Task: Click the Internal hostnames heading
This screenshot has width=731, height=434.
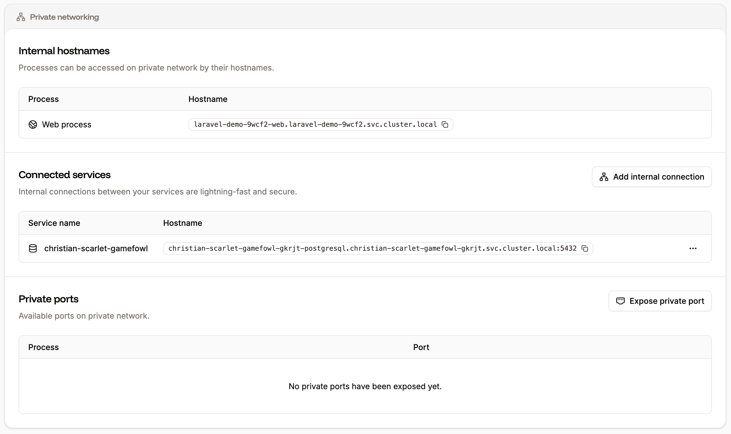Action: (x=64, y=51)
